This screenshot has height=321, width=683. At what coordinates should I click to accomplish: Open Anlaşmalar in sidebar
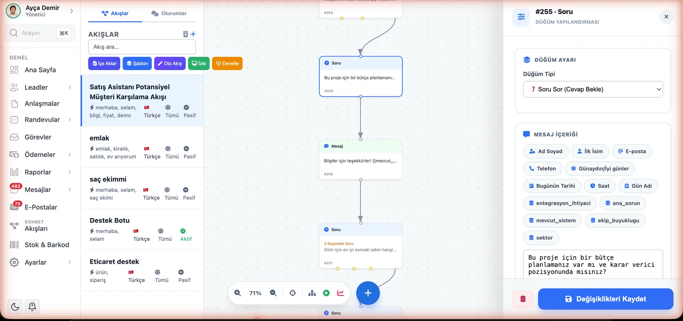pos(42,104)
